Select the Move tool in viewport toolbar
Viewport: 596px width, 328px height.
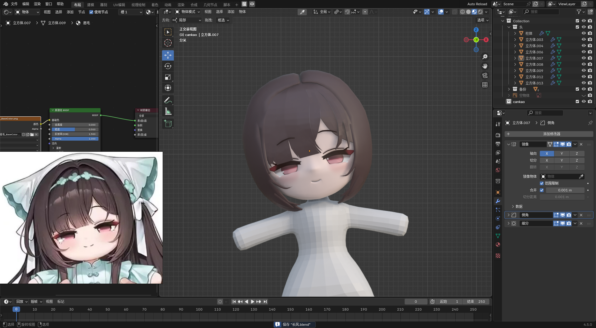pos(168,55)
